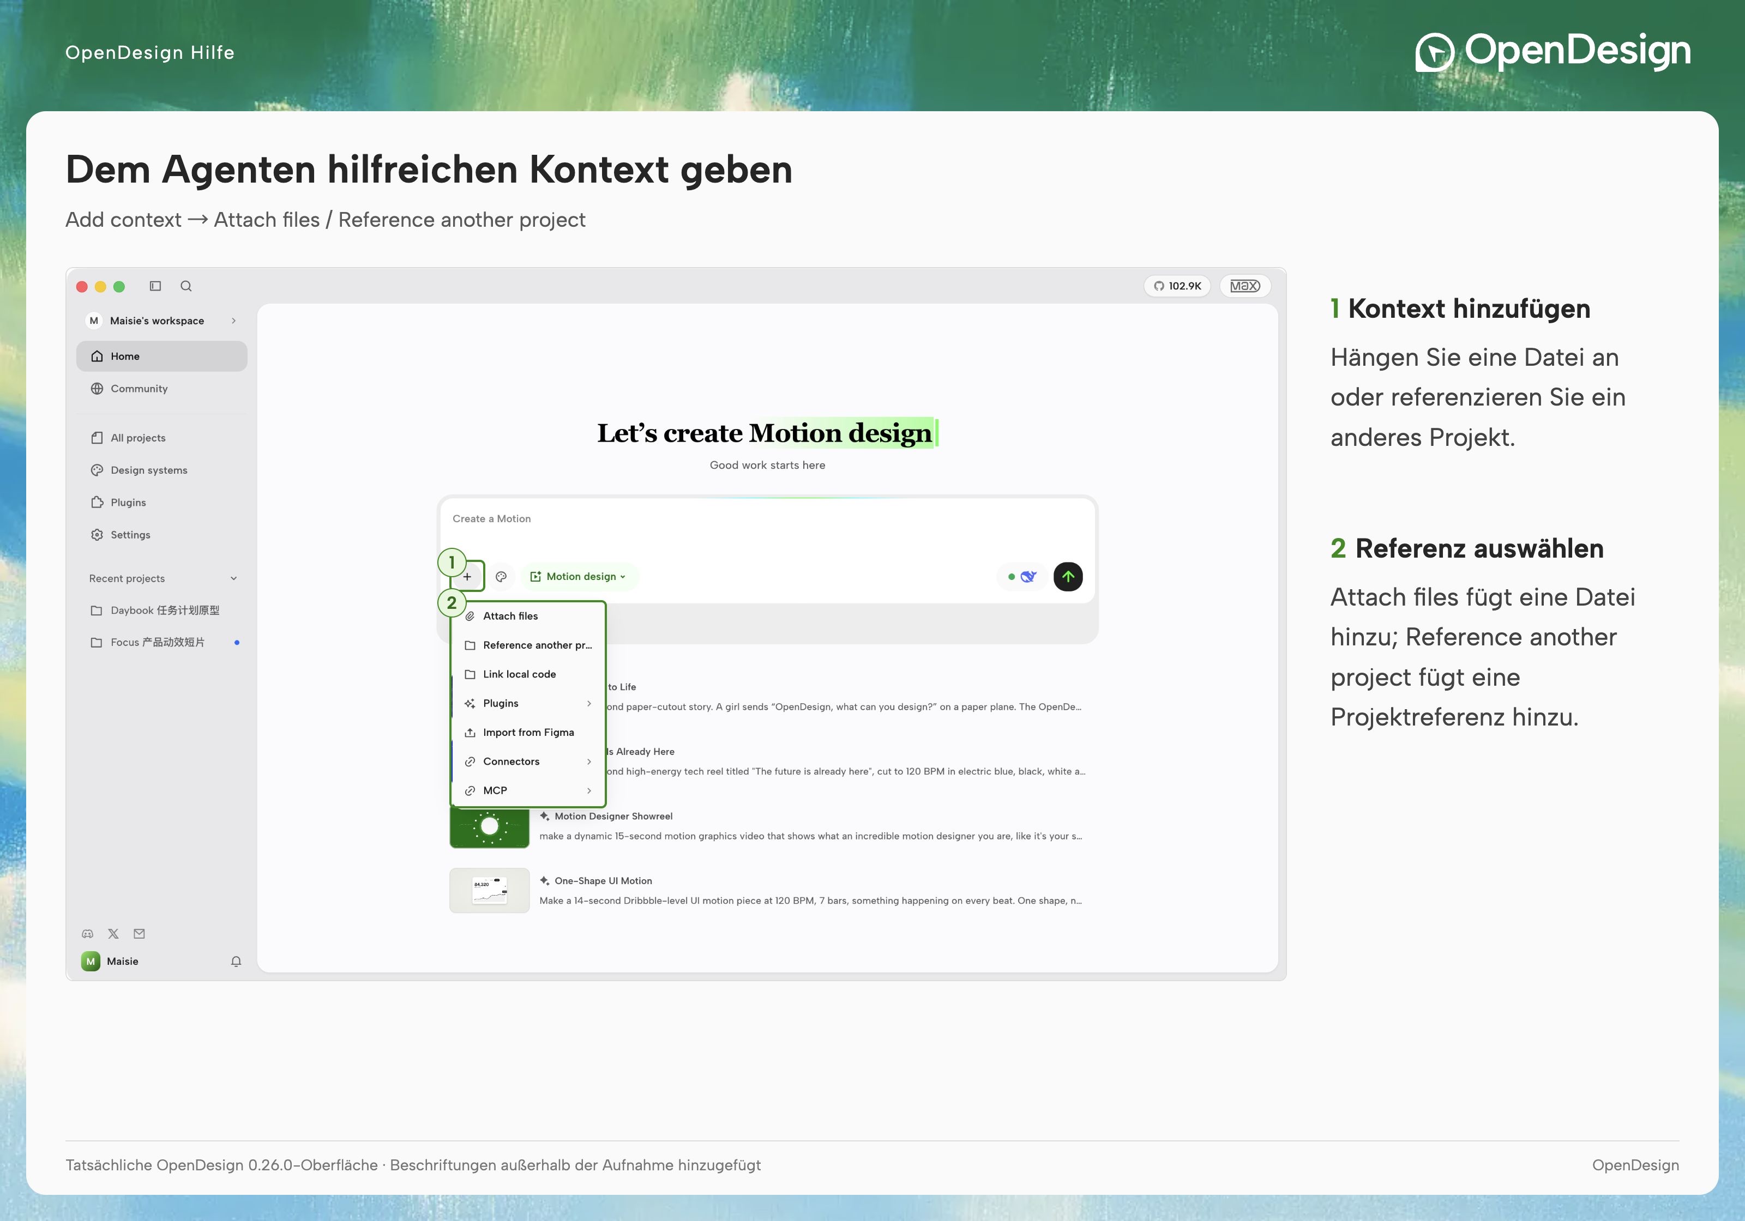Open the Motion design type dropdown
This screenshot has width=1745, height=1221.
click(x=579, y=577)
